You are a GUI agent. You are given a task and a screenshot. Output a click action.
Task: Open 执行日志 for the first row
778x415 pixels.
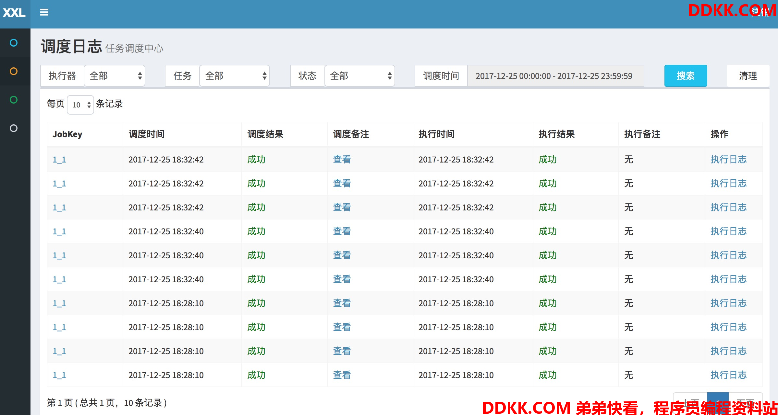click(728, 160)
